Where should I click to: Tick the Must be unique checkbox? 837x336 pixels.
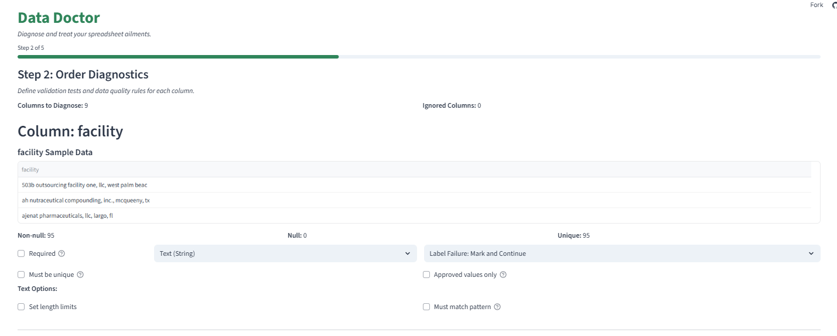[x=21, y=275]
